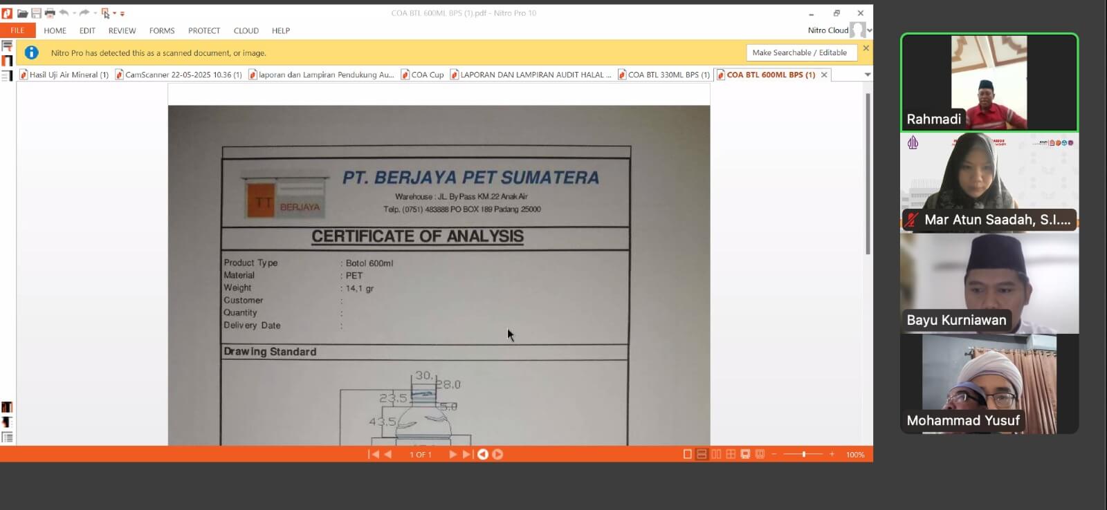The width and height of the screenshot is (1107, 510).
Task: Open the undo history dropdown arrow
Action: pyautogui.click(x=73, y=13)
